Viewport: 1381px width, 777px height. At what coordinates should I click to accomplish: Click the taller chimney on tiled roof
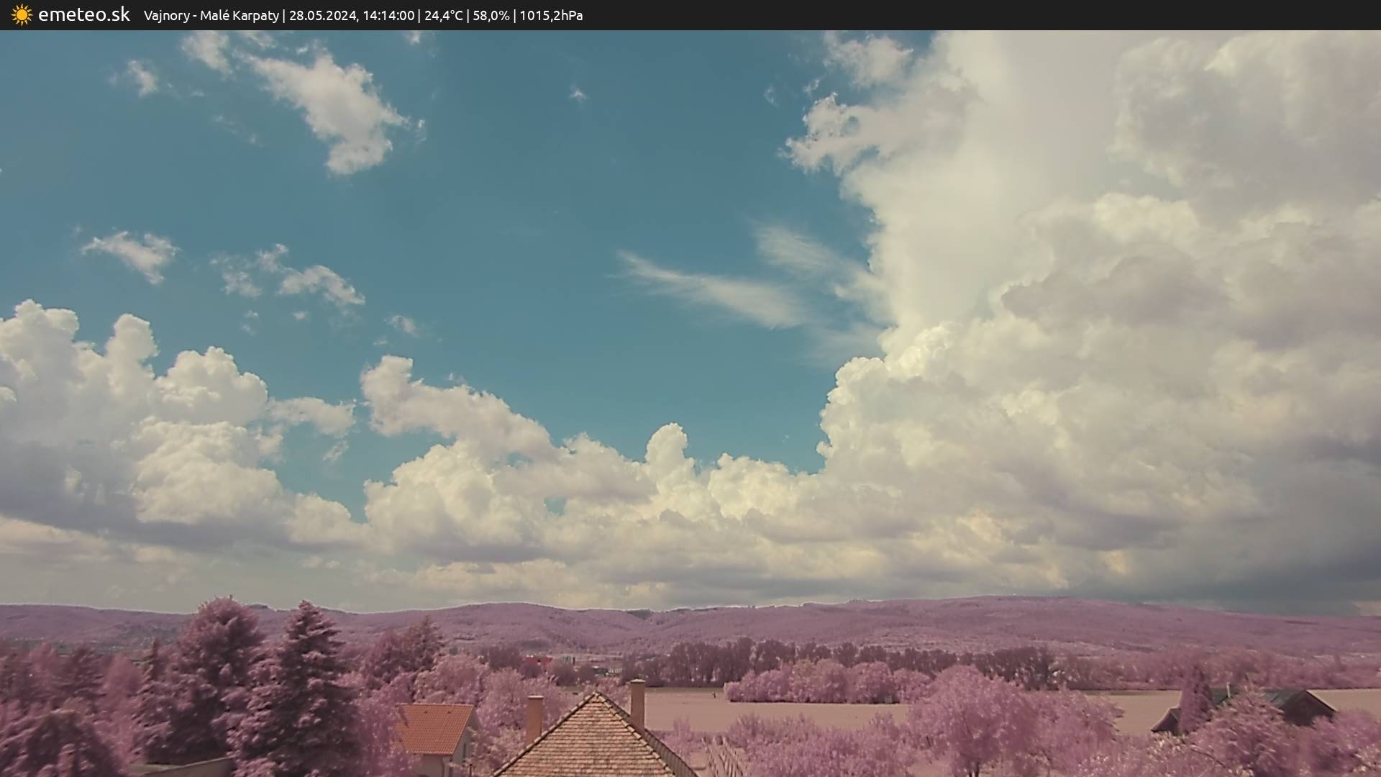637,702
